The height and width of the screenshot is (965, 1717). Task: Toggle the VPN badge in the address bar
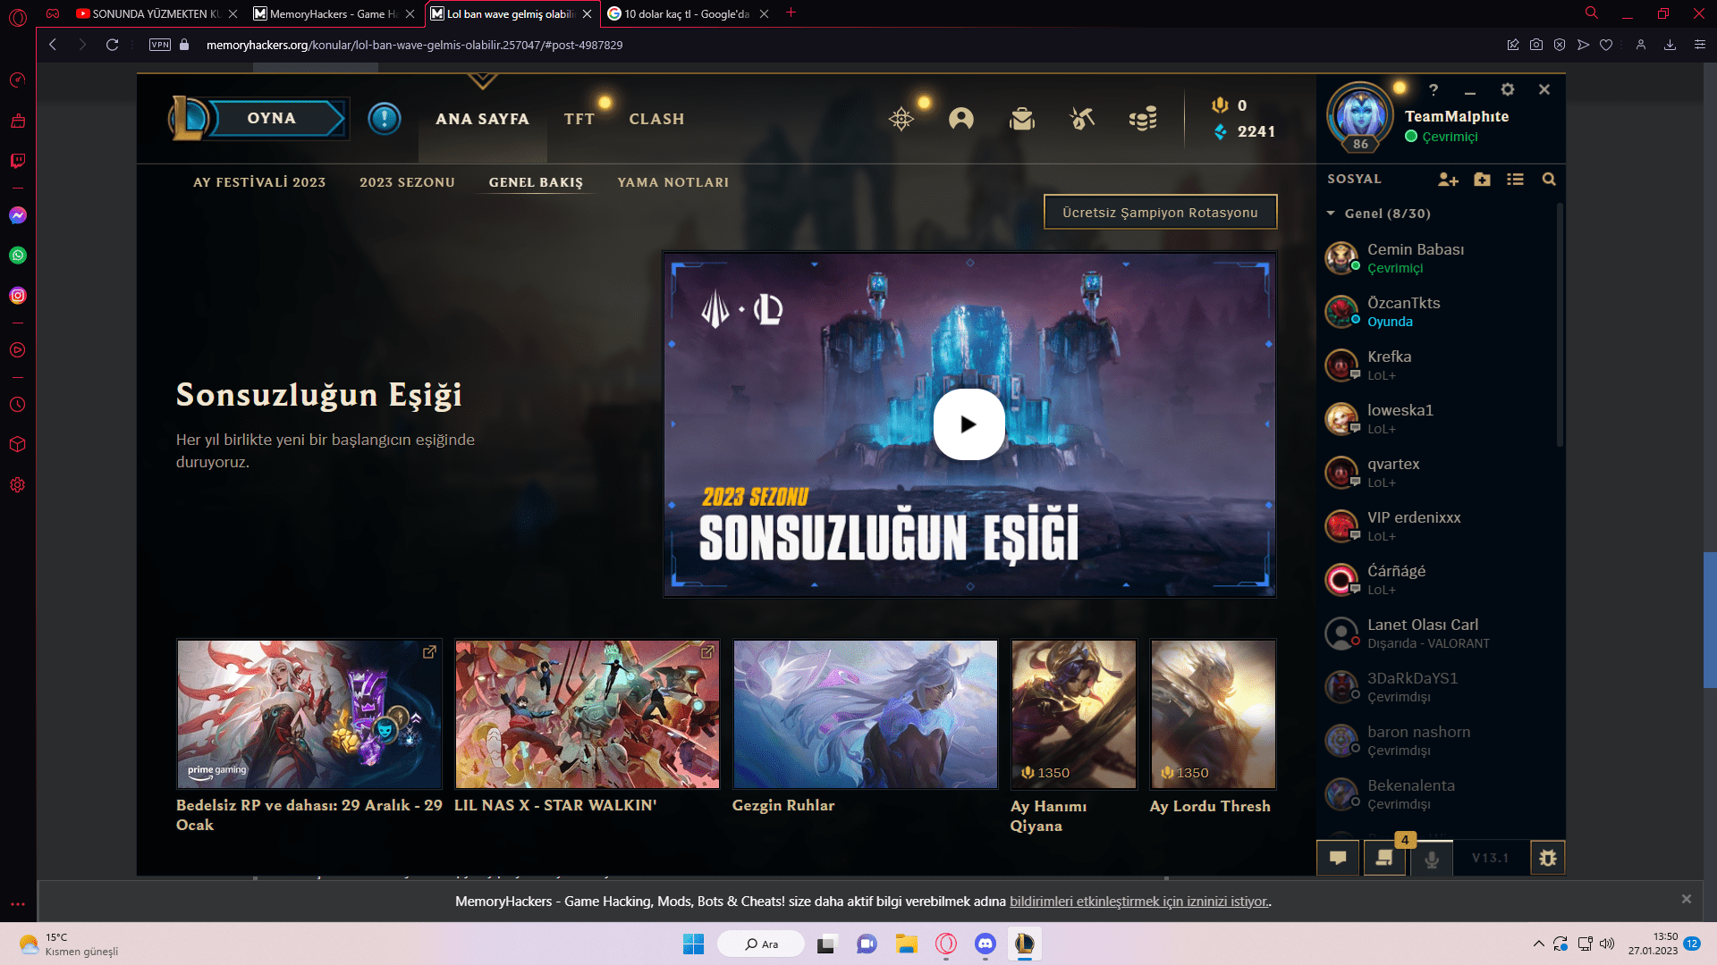click(x=160, y=45)
